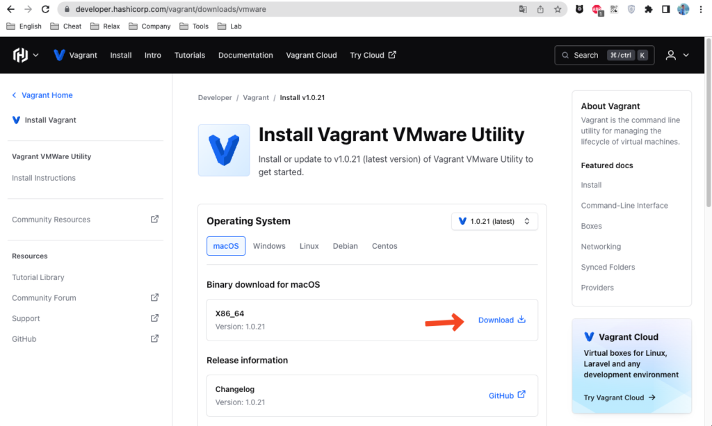Screen dimensions: 712x426
Task: Expand the user account dropdown chevron
Action: (686, 55)
